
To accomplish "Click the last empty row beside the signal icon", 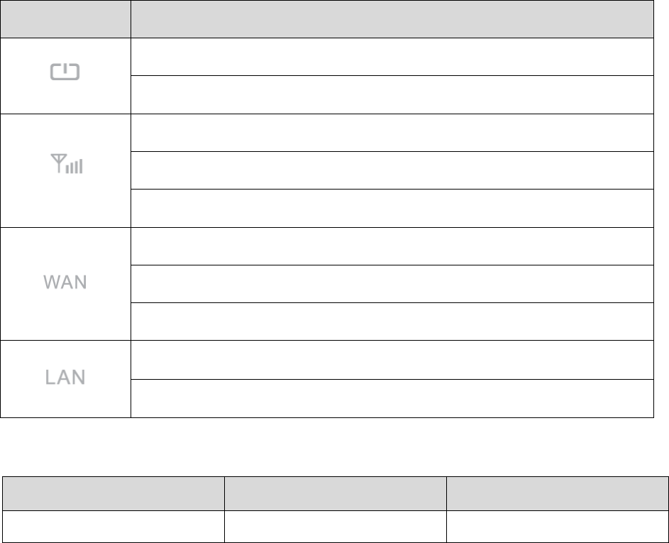I will coord(392,208).
